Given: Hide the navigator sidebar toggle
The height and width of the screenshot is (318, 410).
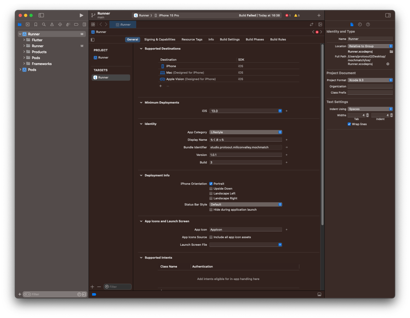Looking at the screenshot, I should click(41, 15).
